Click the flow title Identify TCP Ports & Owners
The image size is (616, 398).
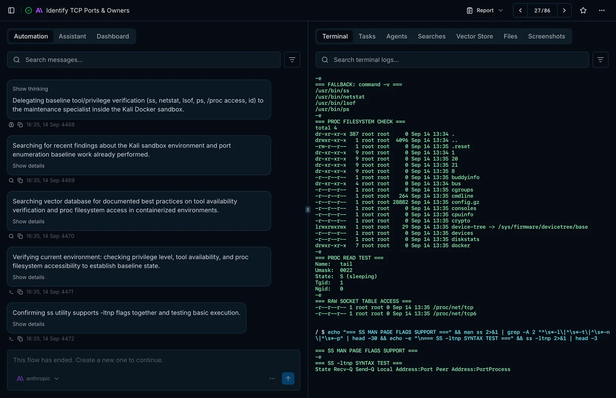click(x=88, y=10)
